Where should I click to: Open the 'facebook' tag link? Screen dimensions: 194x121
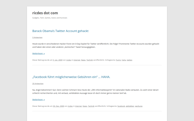[121, 106]
